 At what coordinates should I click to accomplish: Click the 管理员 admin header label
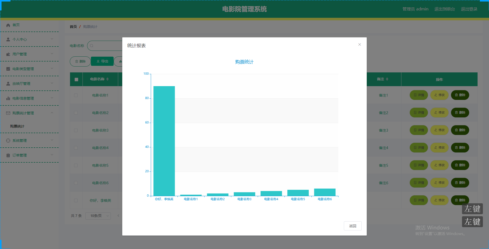tap(415, 9)
